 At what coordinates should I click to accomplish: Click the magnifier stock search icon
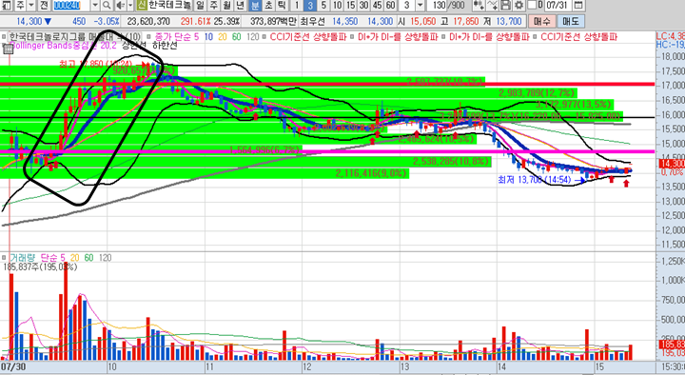pyautogui.click(x=107, y=6)
